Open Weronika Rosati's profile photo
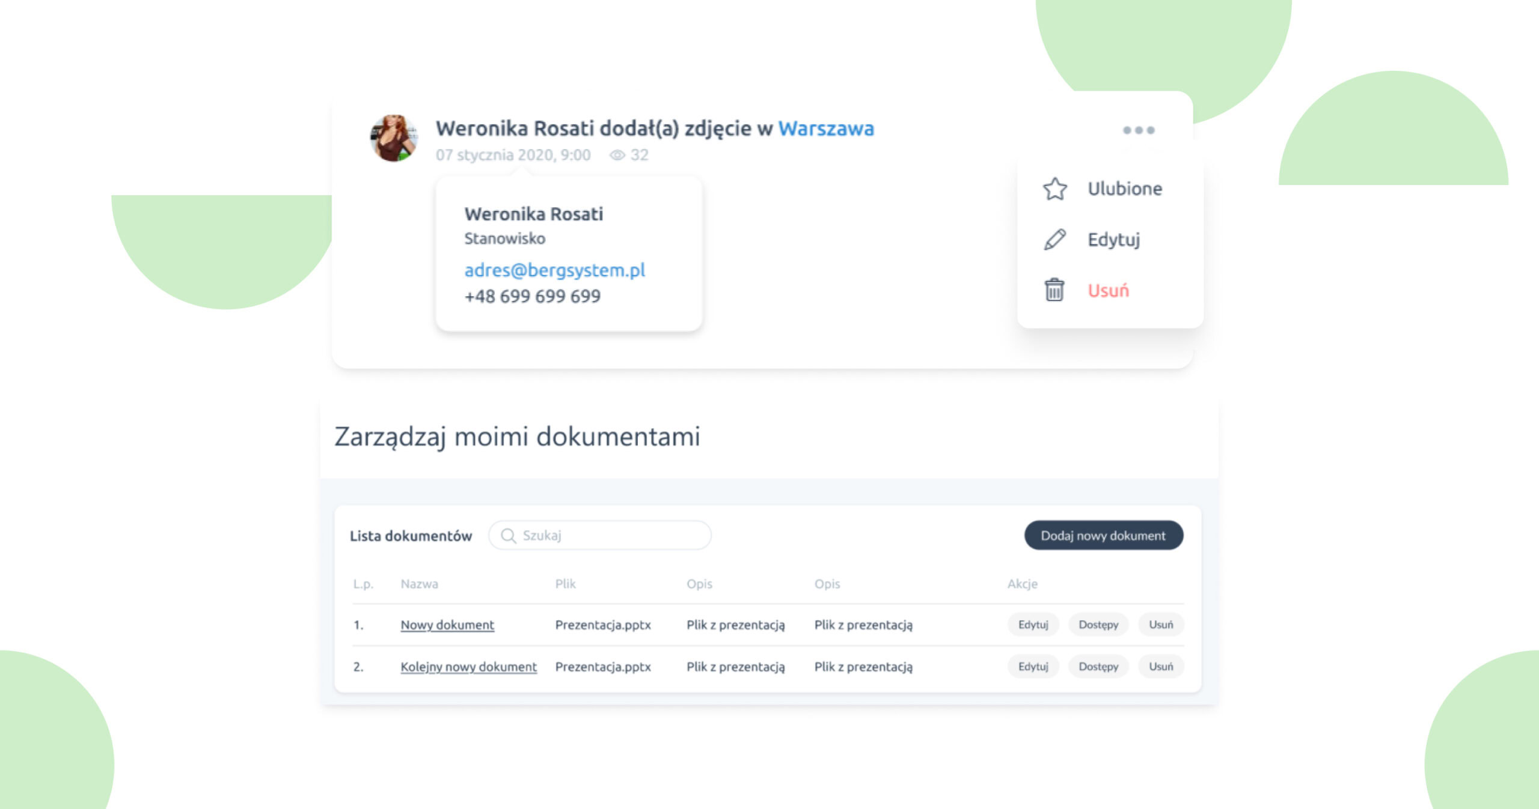The image size is (1539, 809). (x=394, y=138)
